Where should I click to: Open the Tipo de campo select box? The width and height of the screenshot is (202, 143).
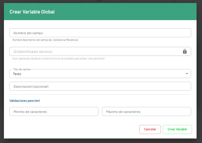coord(100,74)
